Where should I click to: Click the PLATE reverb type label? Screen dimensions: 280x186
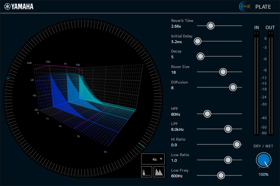pyautogui.click(x=263, y=7)
